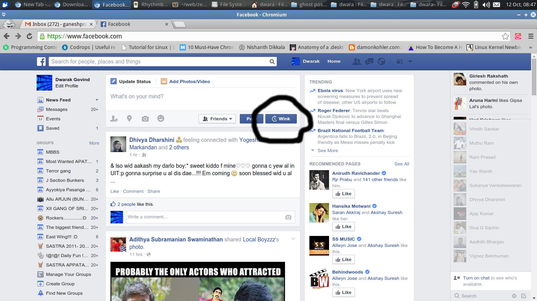
Task: Expand See More trending topics
Action: [x=327, y=150]
